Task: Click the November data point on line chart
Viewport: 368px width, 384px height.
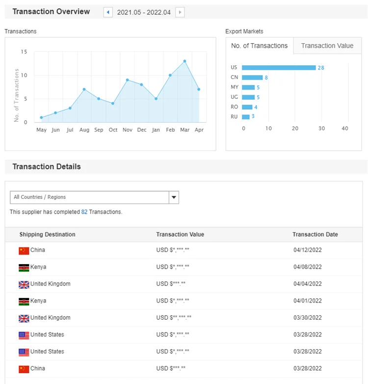Action: tap(127, 80)
